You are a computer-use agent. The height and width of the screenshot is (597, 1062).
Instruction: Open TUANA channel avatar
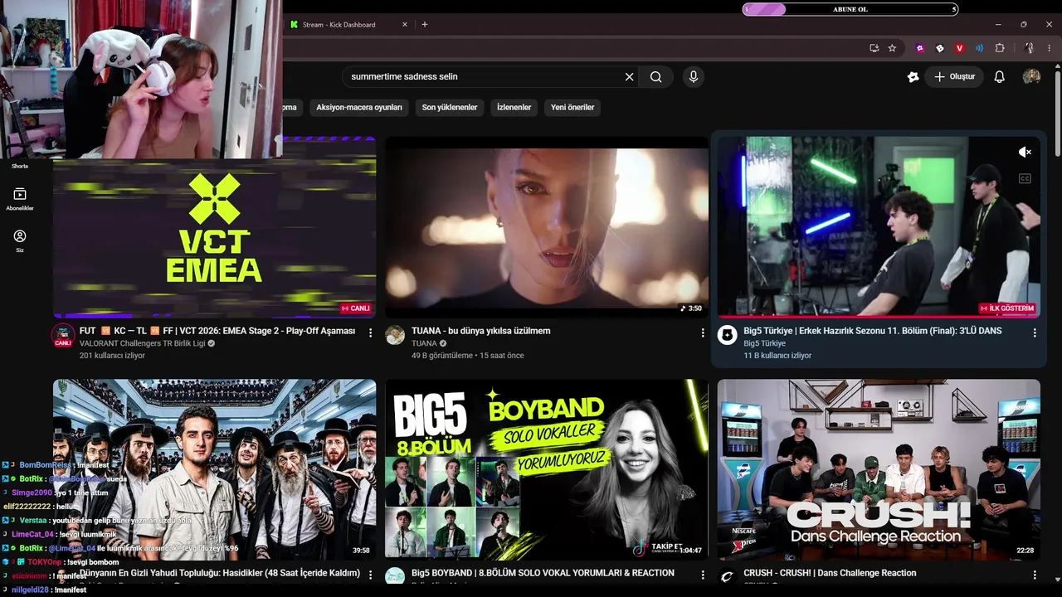[x=396, y=335]
